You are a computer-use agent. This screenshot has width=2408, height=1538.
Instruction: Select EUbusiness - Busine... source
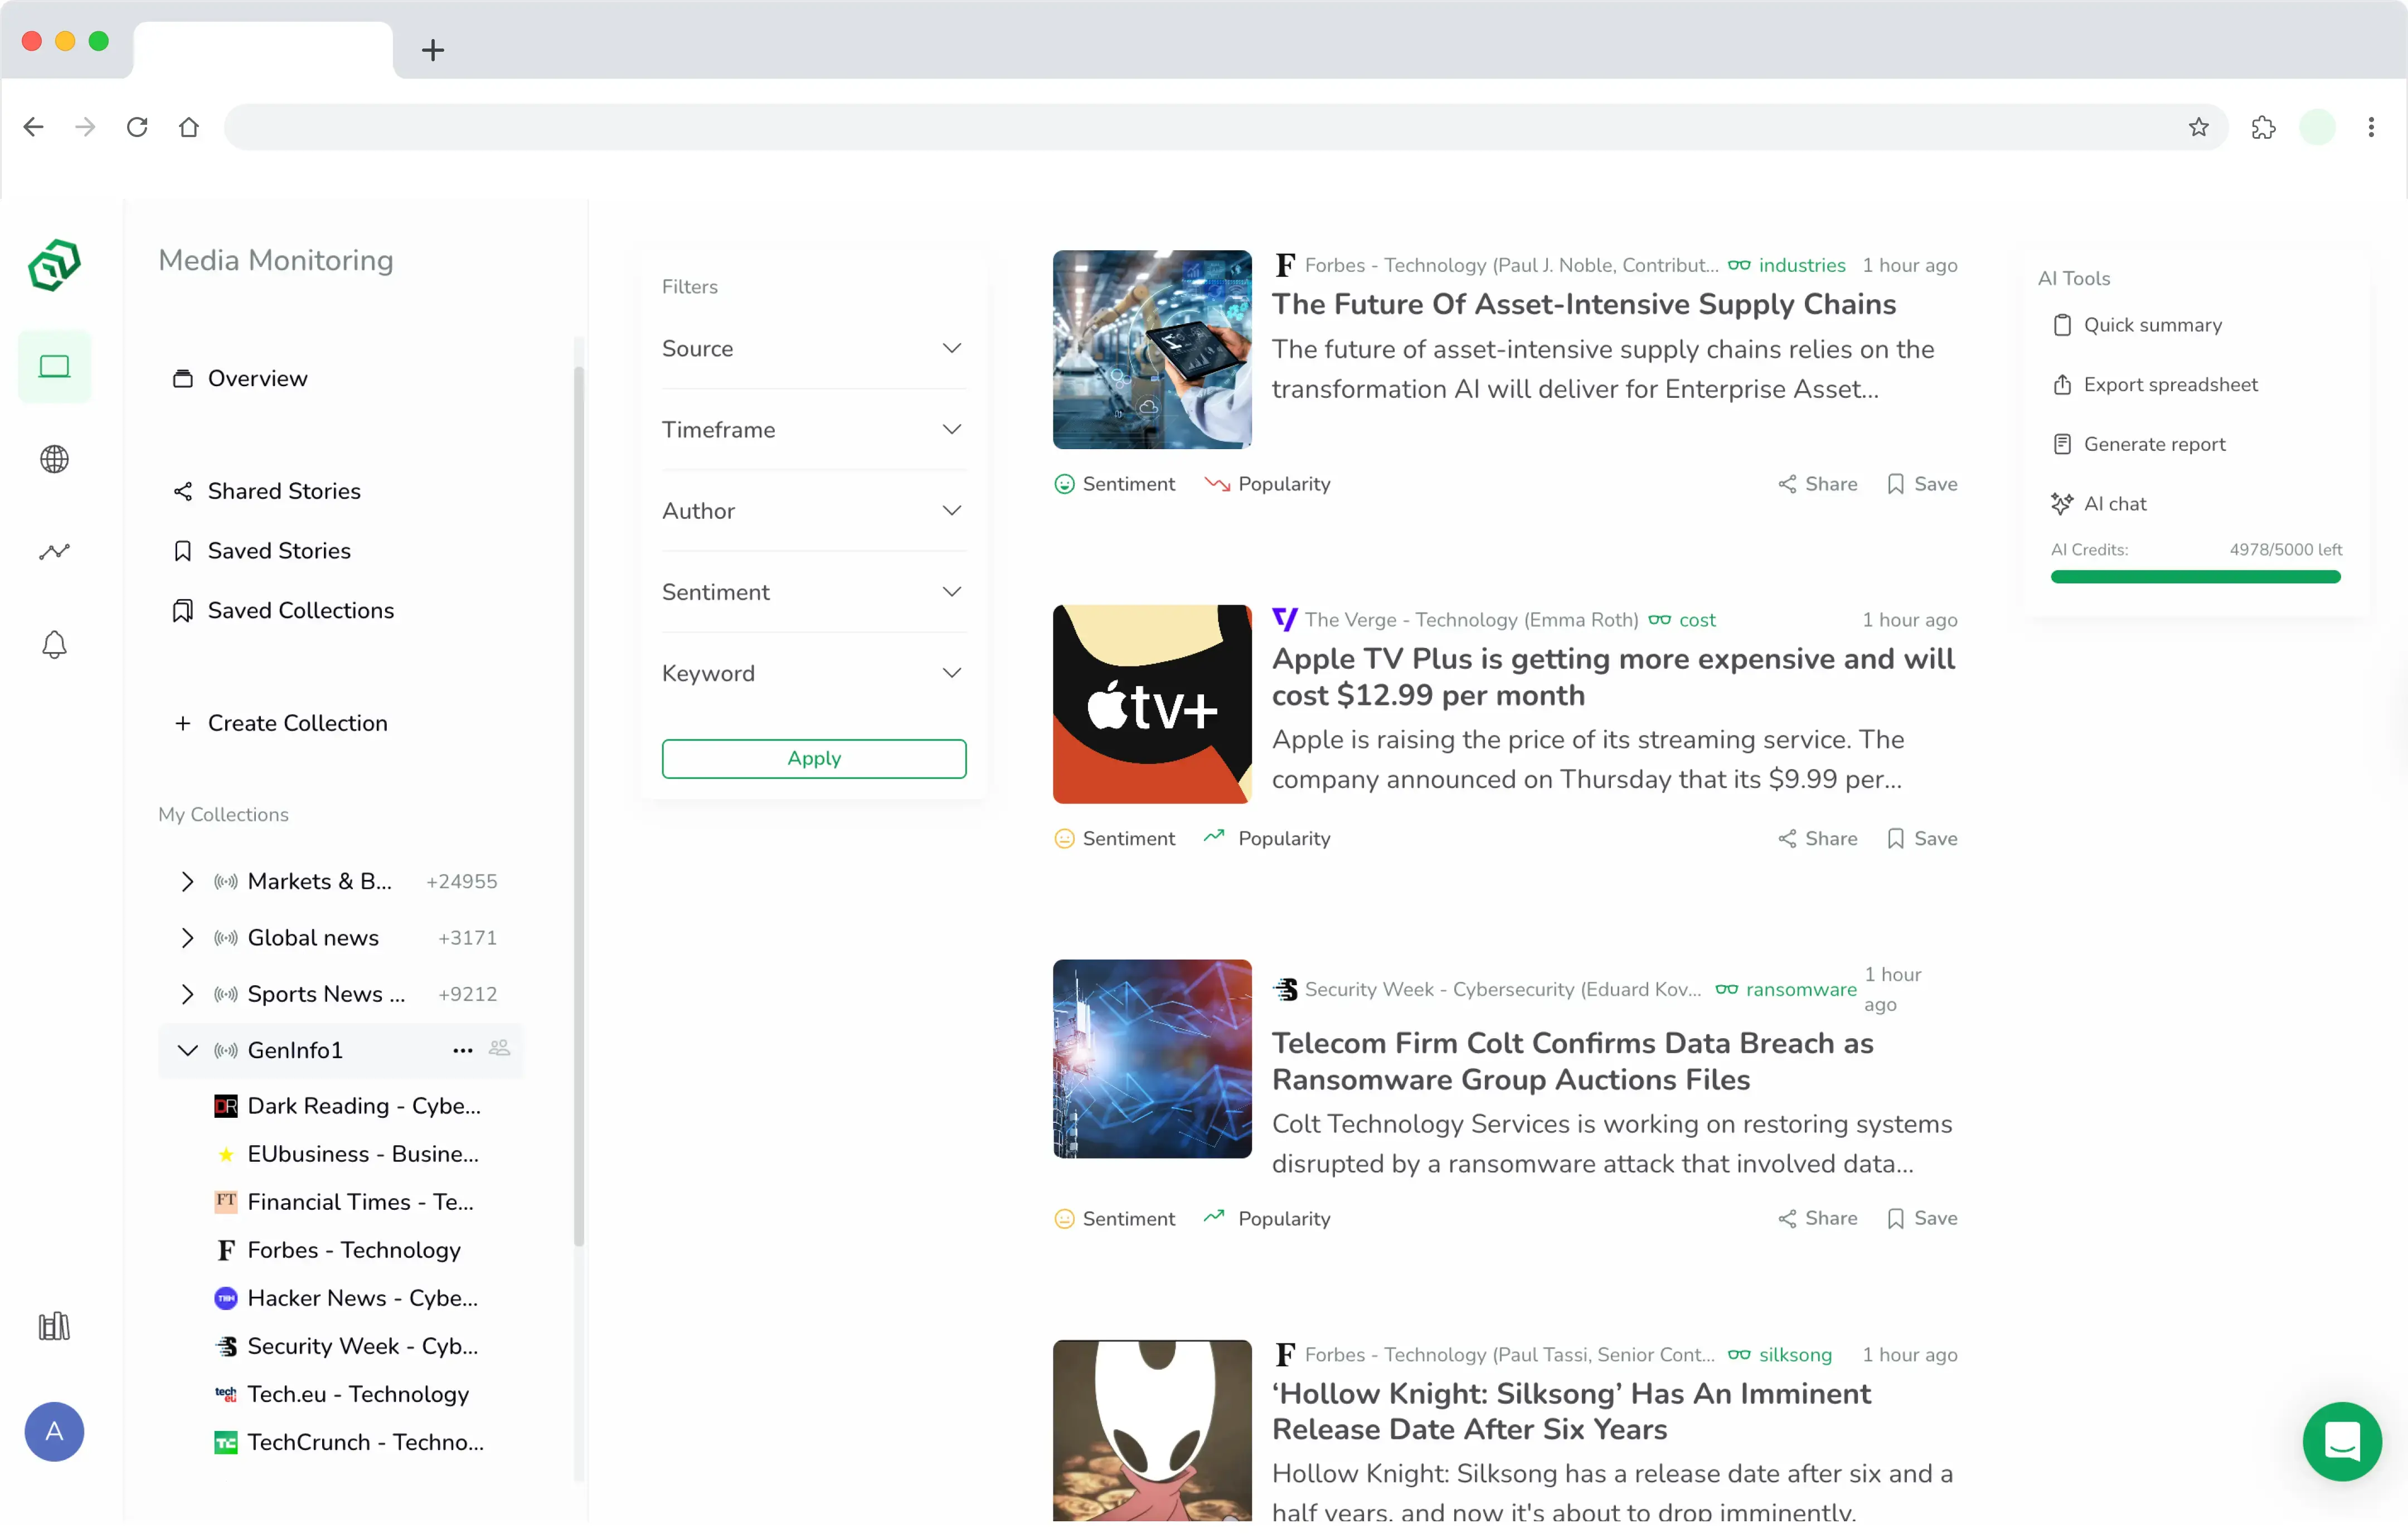pos(347,1153)
